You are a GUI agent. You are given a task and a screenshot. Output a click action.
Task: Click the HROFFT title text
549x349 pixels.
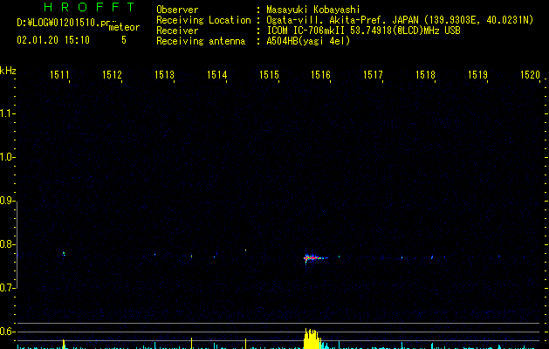[89, 7]
